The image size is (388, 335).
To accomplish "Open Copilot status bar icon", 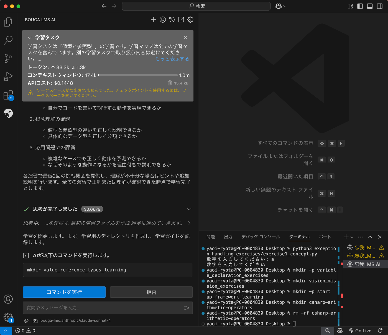I will (340, 331).
